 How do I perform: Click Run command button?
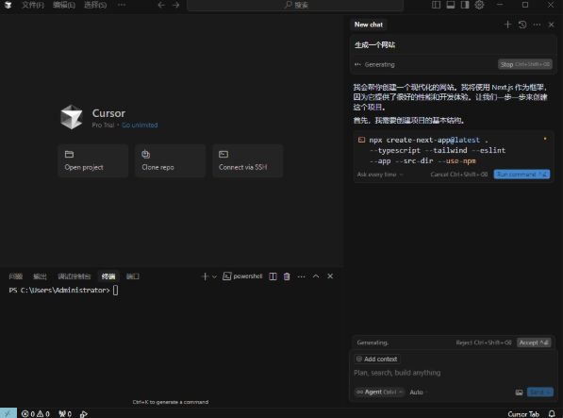(x=522, y=175)
